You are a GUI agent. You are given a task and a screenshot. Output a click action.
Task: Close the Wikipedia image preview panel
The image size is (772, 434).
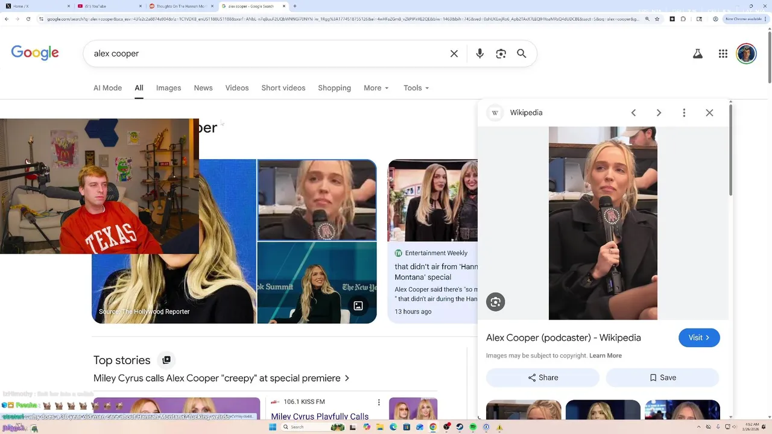[709, 113]
